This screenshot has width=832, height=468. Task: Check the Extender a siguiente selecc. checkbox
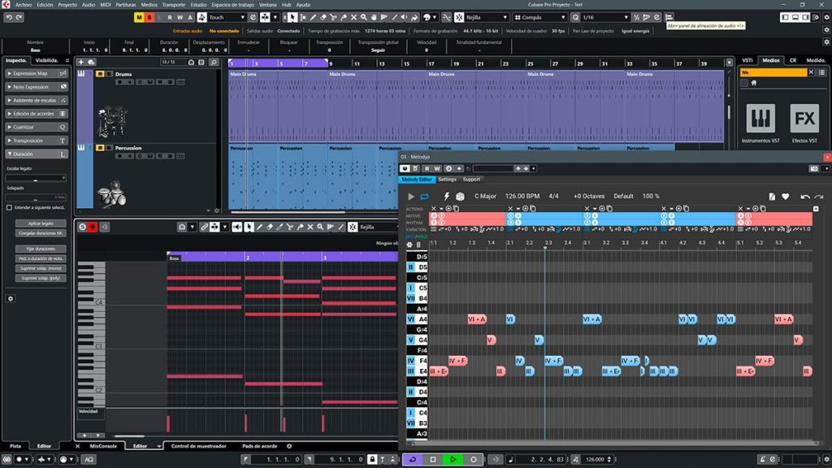point(9,207)
